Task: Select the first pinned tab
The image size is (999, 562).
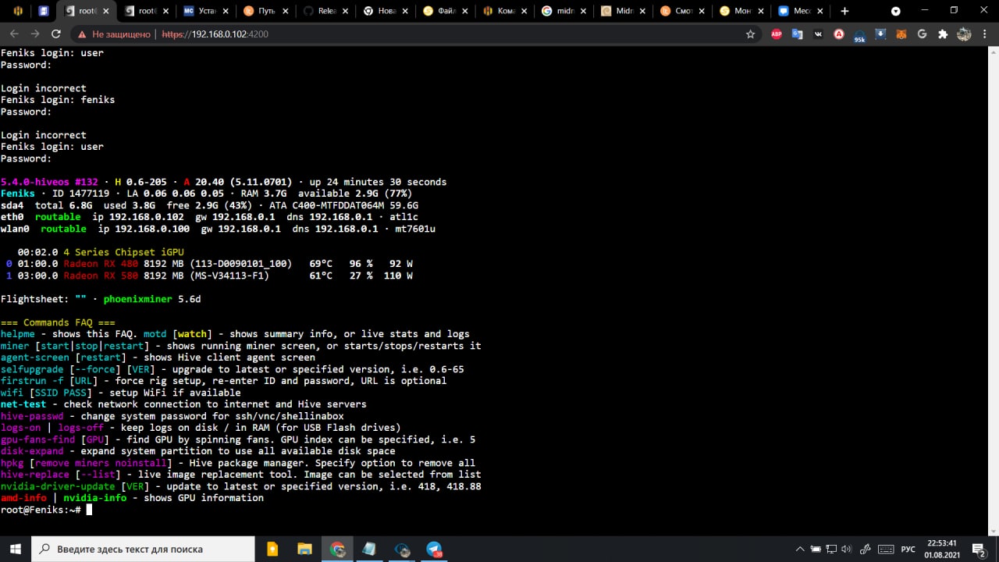Action: click(x=19, y=11)
